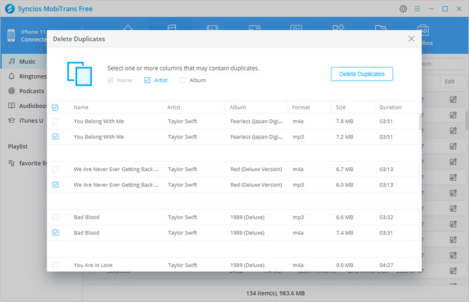
Task: Open the Toolbox tab icon
Action: 423,31
